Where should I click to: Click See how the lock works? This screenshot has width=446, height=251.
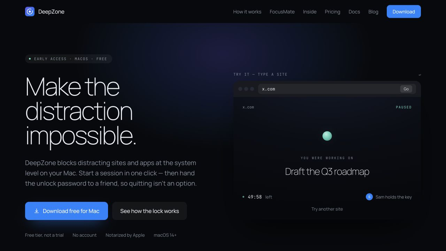[149, 211]
